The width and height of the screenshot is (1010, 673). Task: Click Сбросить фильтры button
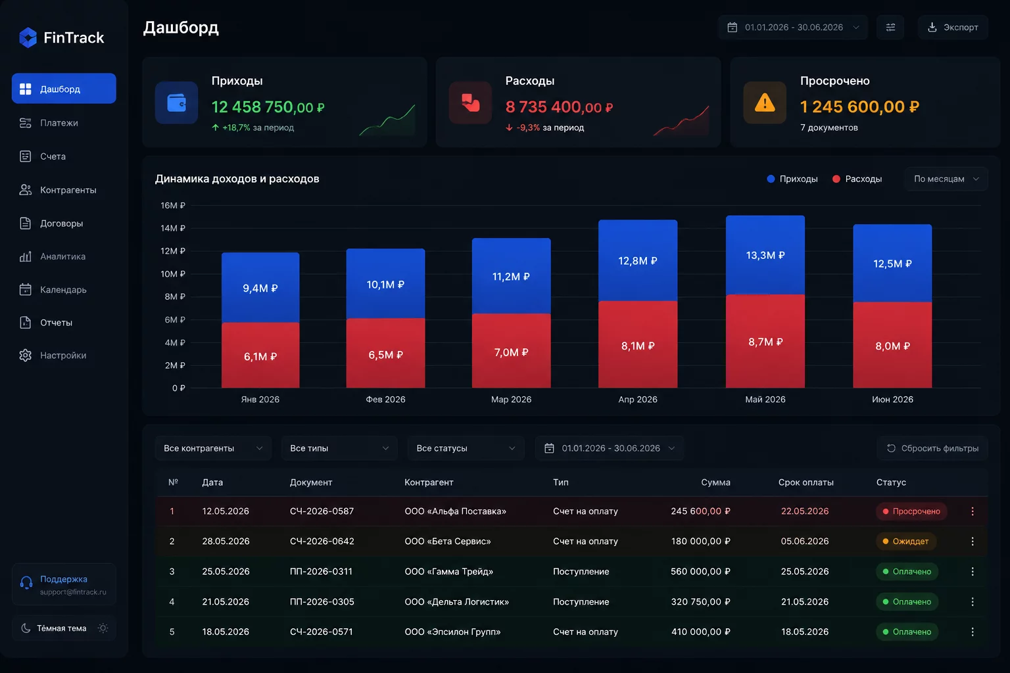pyautogui.click(x=932, y=448)
